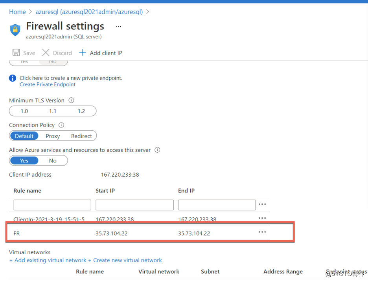Focus the empty End IP input field
This screenshot has height=281, width=368.
[x=217, y=205]
